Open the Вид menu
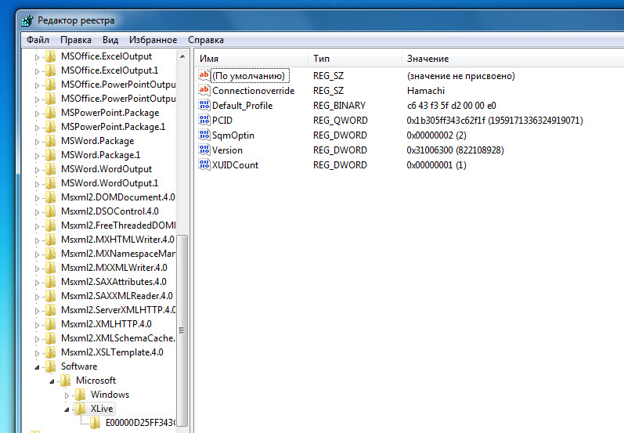Image resolution: width=624 pixels, height=433 pixels. pyautogui.click(x=110, y=40)
